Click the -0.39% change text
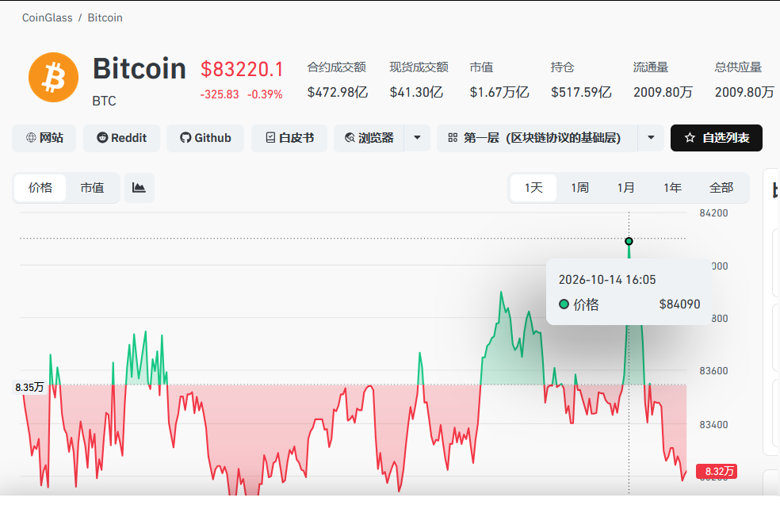This screenshot has height=509, width=780. pos(265,94)
